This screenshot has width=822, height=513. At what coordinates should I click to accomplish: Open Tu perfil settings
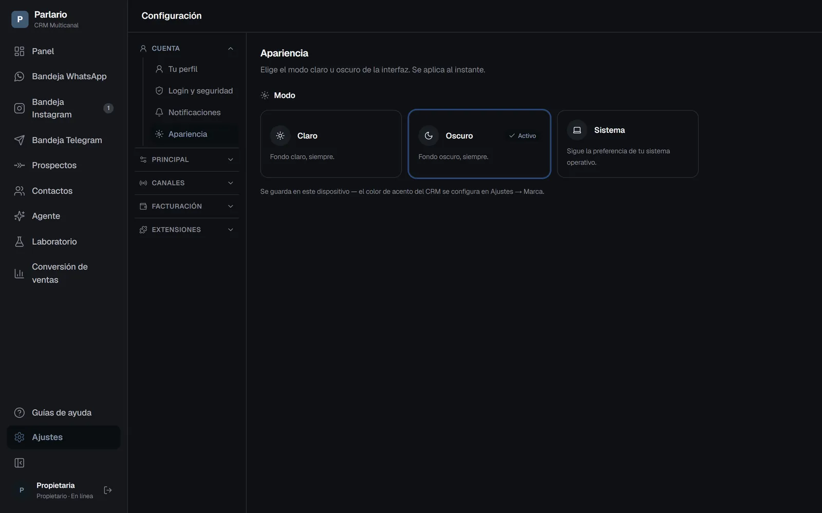[194, 69]
